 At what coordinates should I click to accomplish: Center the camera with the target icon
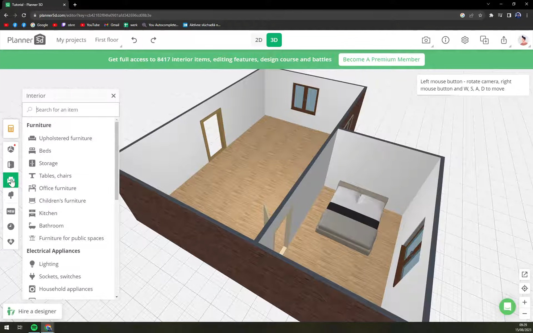click(x=525, y=289)
